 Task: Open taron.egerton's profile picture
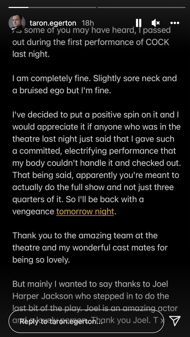point(17,23)
